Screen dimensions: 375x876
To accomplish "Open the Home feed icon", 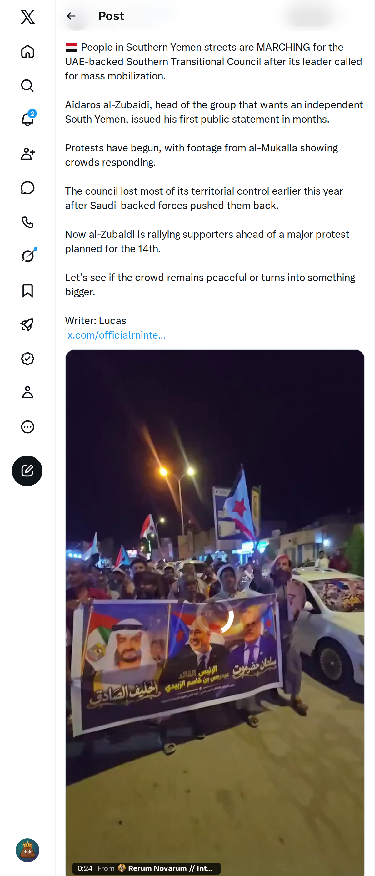I will [27, 51].
